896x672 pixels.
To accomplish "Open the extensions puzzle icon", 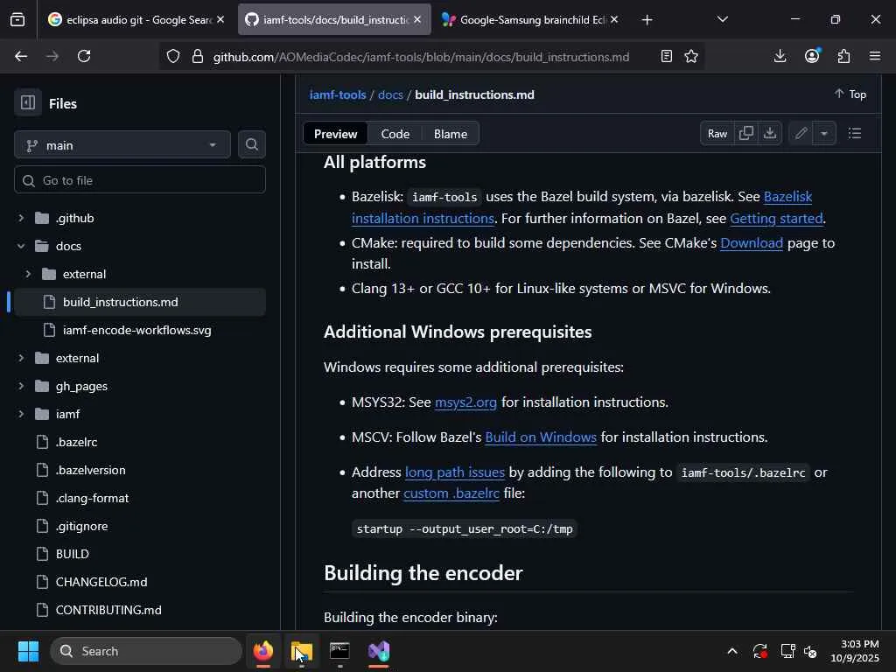I will tap(843, 56).
